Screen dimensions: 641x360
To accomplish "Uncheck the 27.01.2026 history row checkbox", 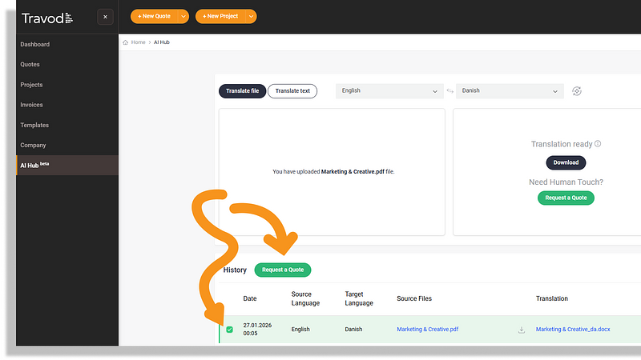I will (x=229, y=330).
